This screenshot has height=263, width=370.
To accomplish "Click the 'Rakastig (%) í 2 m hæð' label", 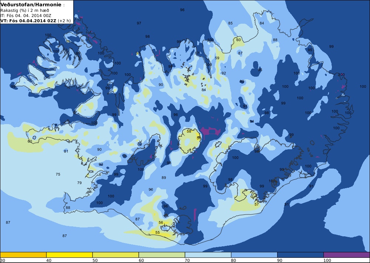I will [x=25, y=10].
